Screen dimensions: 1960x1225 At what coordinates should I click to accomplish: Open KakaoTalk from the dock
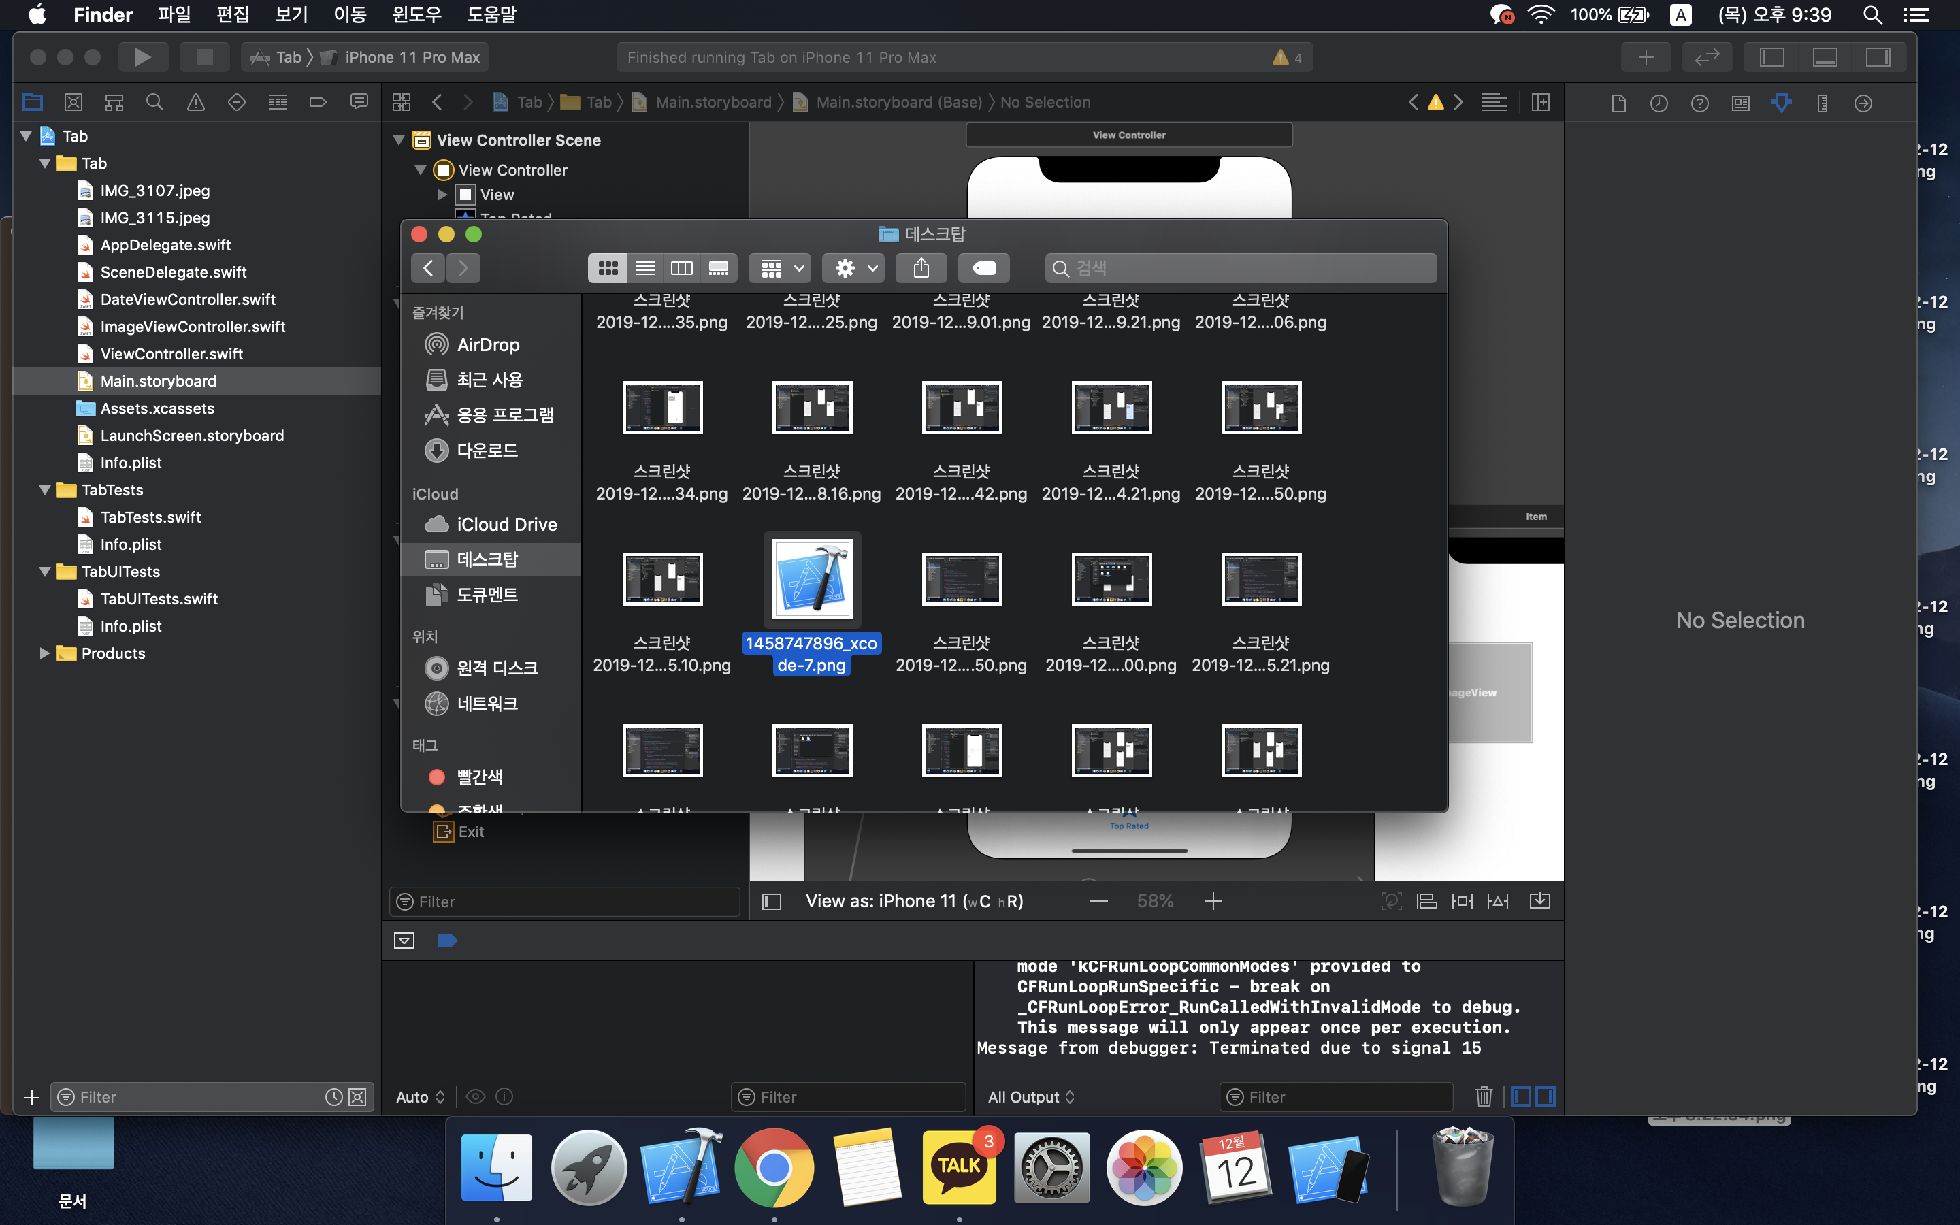[959, 1167]
